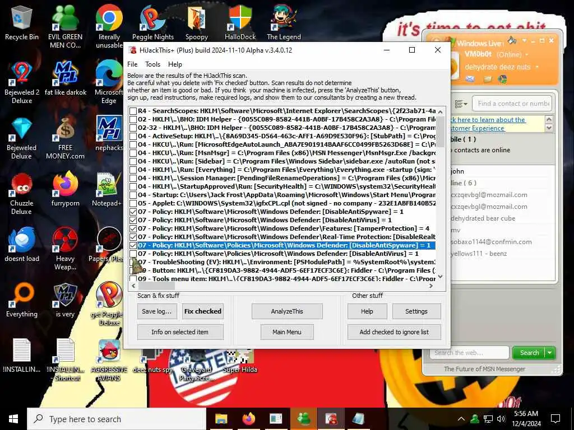The height and width of the screenshot is (430, 574).
Task: Select The Legend desktop icon
Action: [284, 24]
